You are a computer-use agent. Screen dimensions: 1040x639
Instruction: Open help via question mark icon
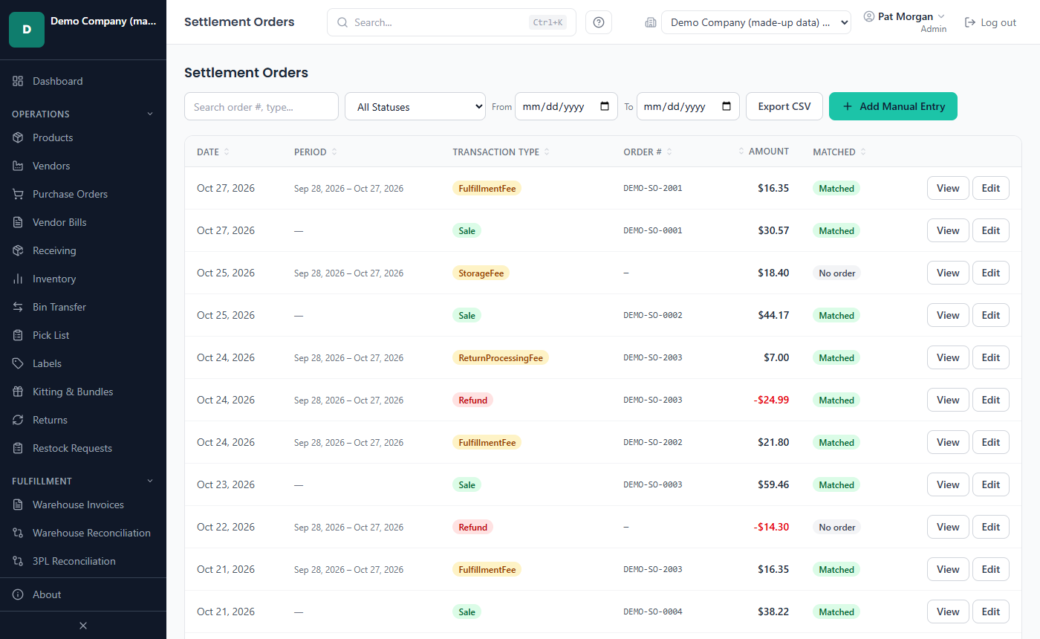coord(599,22)
